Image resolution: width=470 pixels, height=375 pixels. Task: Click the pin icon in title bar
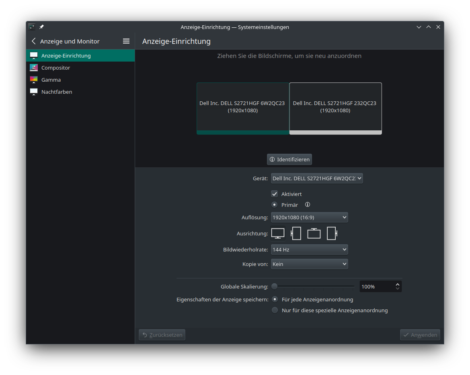(x=42, y=27)
